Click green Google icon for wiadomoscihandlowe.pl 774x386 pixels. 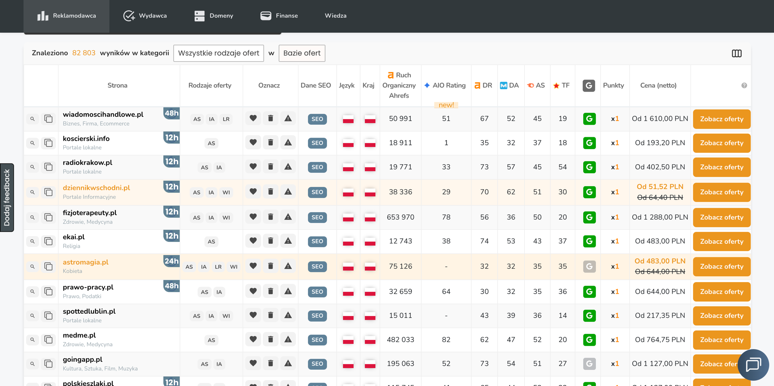point(589,119)
